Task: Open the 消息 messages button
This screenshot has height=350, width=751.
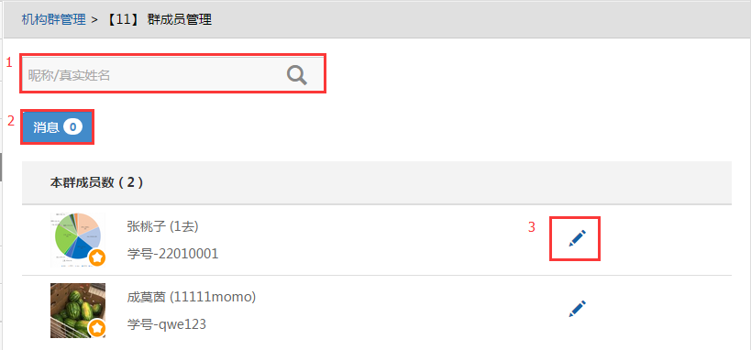Action: point(58,126)
